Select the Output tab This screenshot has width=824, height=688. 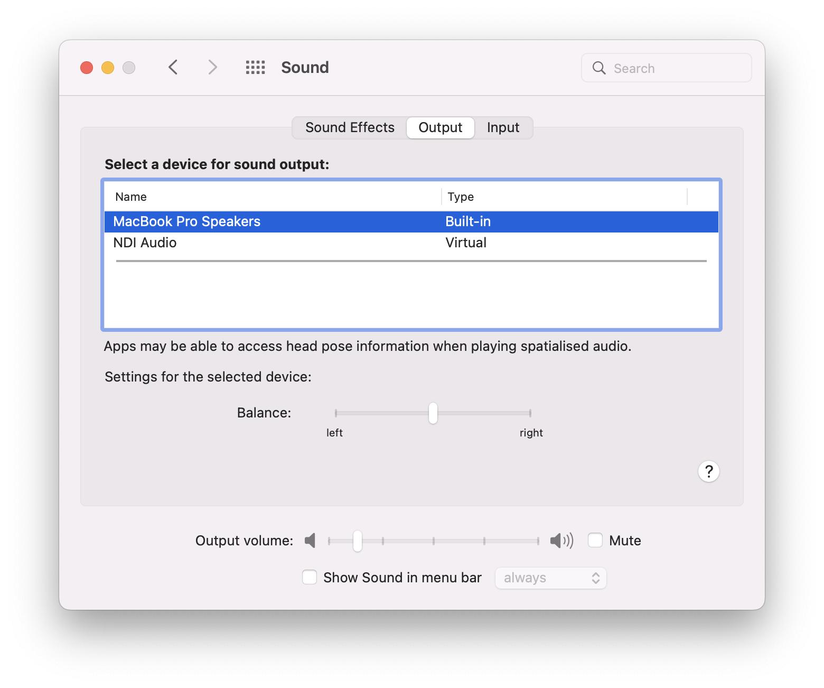[440, 128]
